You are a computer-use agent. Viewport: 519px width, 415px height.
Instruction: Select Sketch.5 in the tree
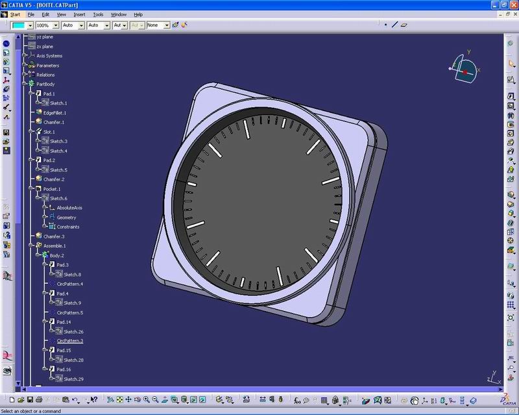pyautogui.click(x=58, y=170)
